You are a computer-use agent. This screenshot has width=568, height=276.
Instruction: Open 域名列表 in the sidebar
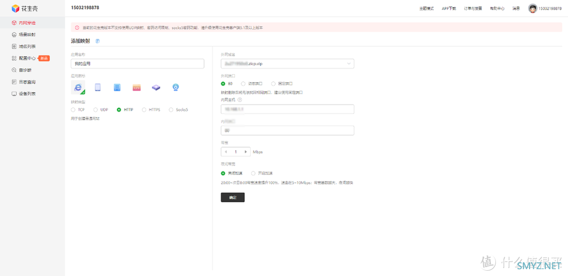click(27, 46)
